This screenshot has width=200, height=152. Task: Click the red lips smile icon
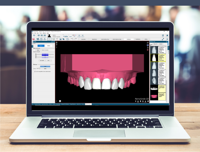point(34,39)
